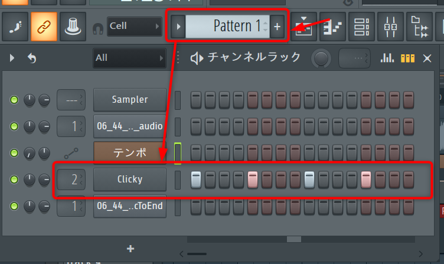Toggle the first step of the Sampler channel

coord(197,100)
